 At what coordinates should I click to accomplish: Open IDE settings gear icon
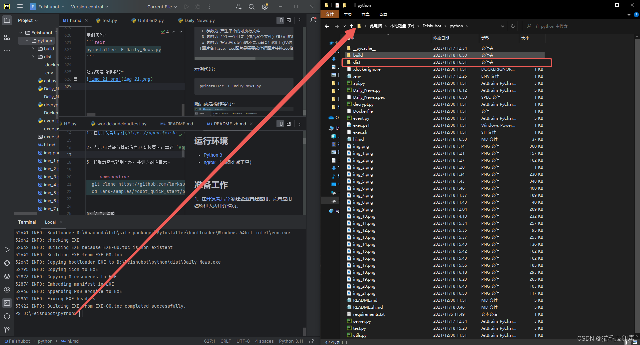coord(265,7)
